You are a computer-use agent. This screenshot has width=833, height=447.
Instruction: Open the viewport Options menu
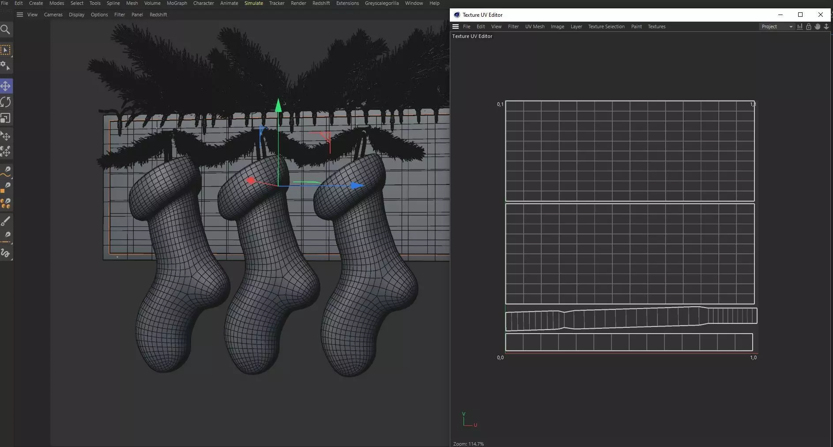tap(99, 15)
